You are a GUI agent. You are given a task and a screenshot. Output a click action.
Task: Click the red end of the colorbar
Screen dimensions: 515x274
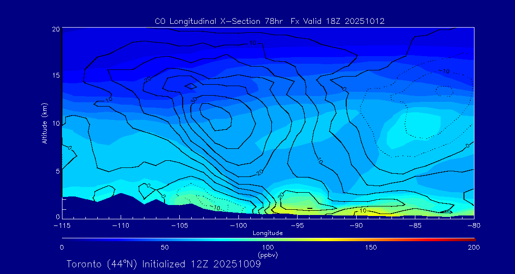472,239
